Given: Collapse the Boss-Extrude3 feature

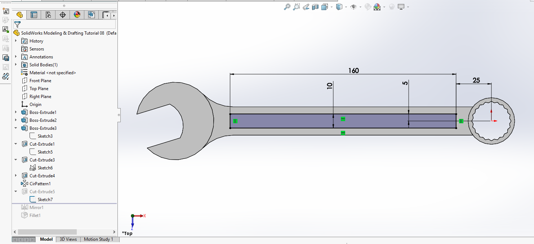Looking at the screenshot, I should pos(16,128).
